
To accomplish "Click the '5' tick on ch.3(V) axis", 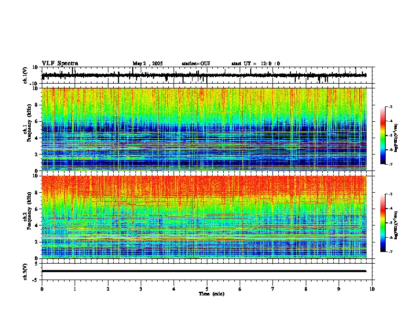I will (37, 264).
